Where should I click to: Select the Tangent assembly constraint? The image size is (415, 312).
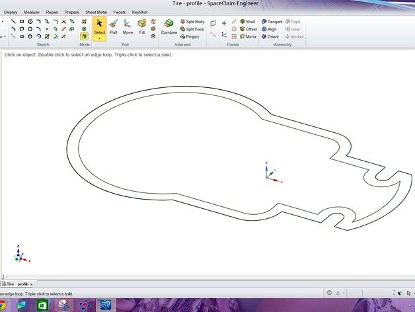click(271, 22)
